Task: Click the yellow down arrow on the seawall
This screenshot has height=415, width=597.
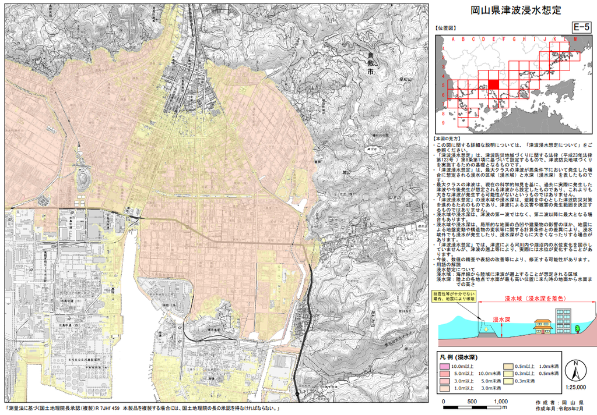Action: [486, 330]
